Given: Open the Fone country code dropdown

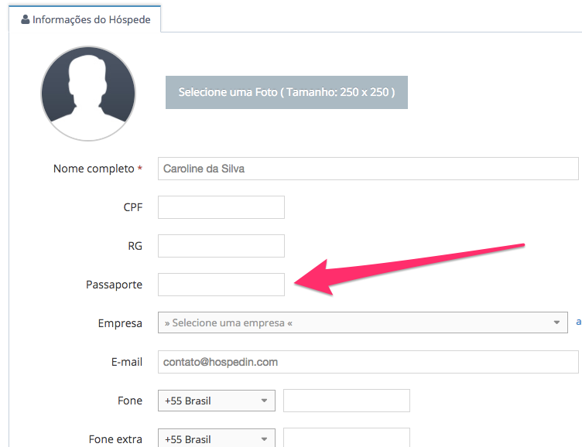Looking at the screenshot, I should [217, 401].
